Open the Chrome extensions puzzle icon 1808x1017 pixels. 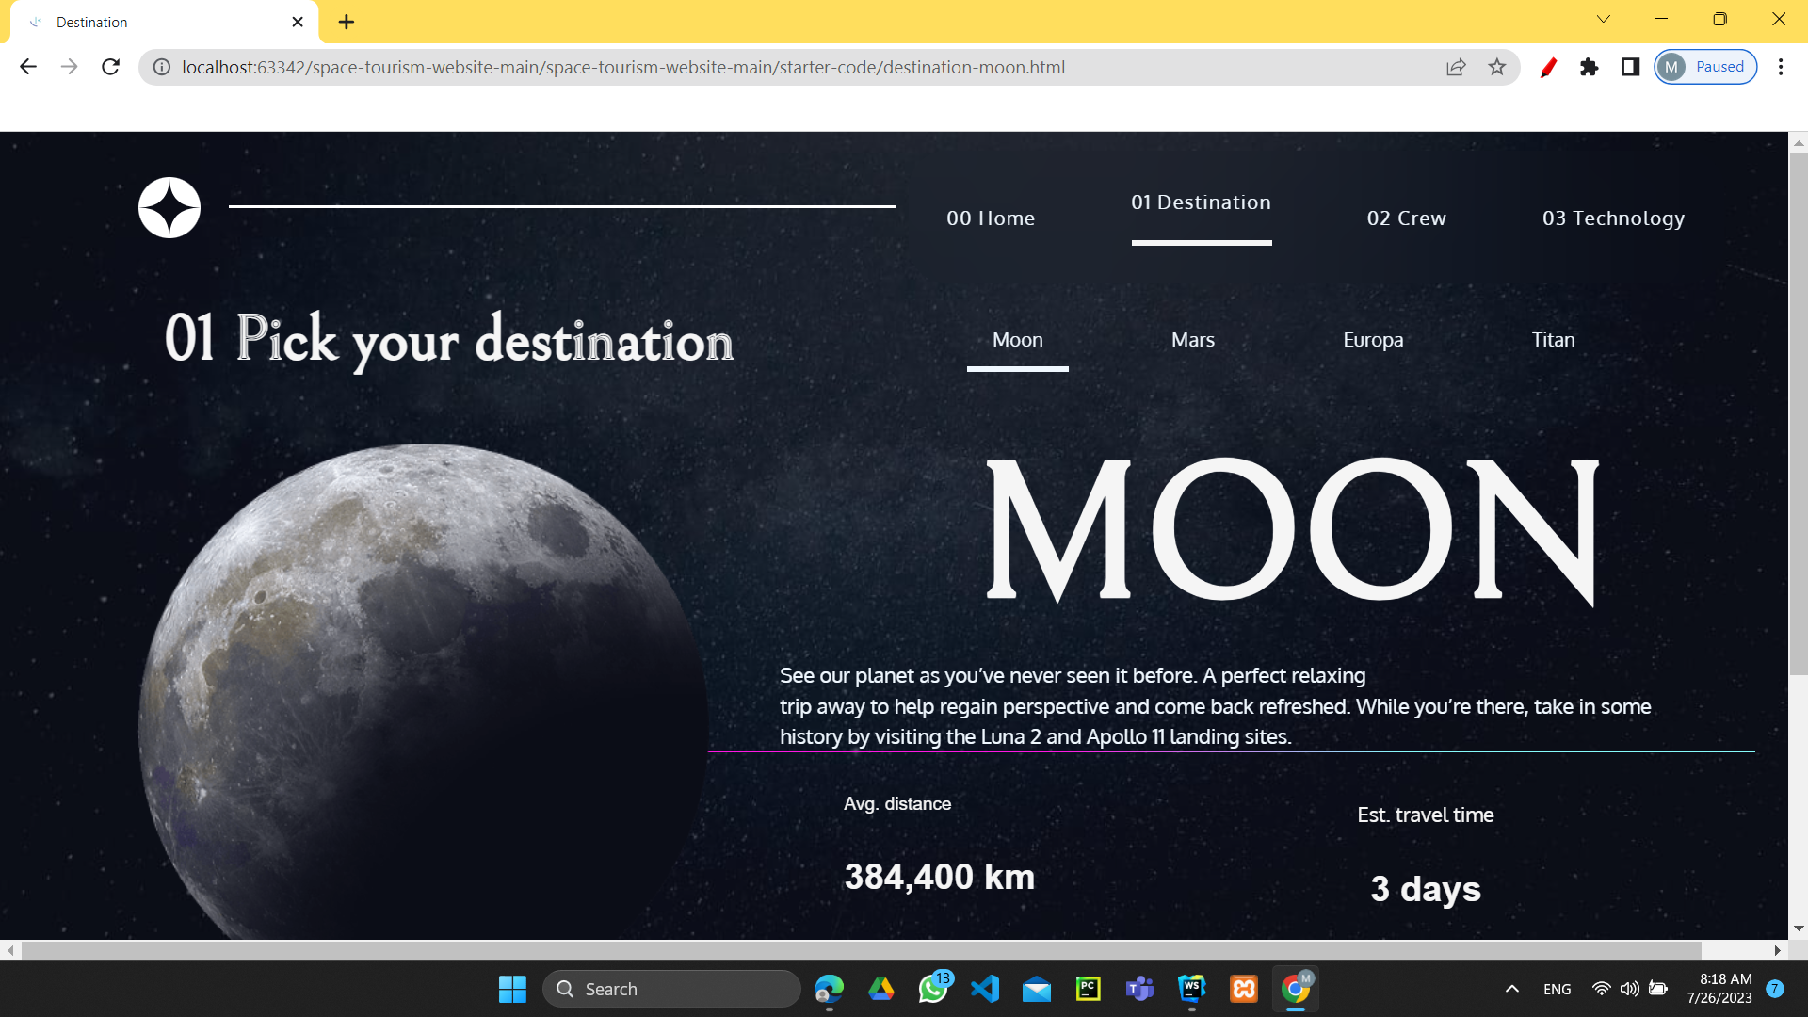(1589, 67)
